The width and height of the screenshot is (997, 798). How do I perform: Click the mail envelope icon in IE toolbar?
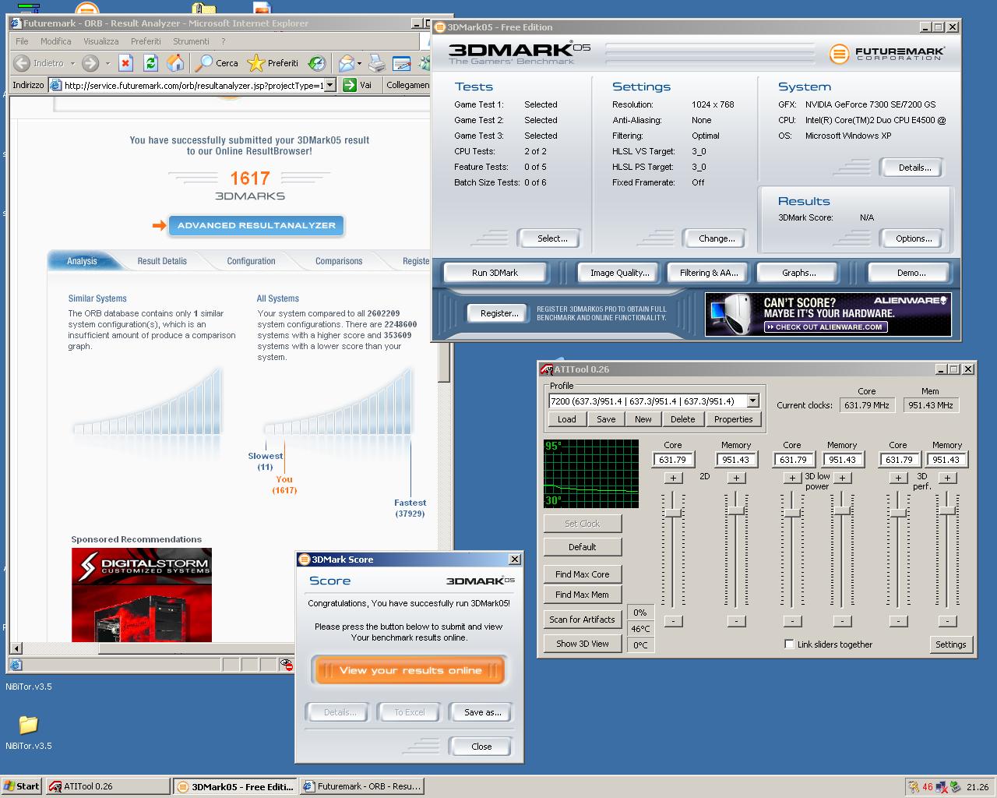(x=347, y=63)
